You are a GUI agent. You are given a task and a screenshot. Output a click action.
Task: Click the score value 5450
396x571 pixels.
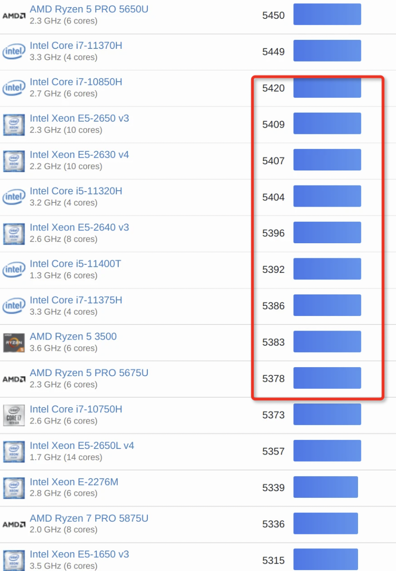click(274, 15)
